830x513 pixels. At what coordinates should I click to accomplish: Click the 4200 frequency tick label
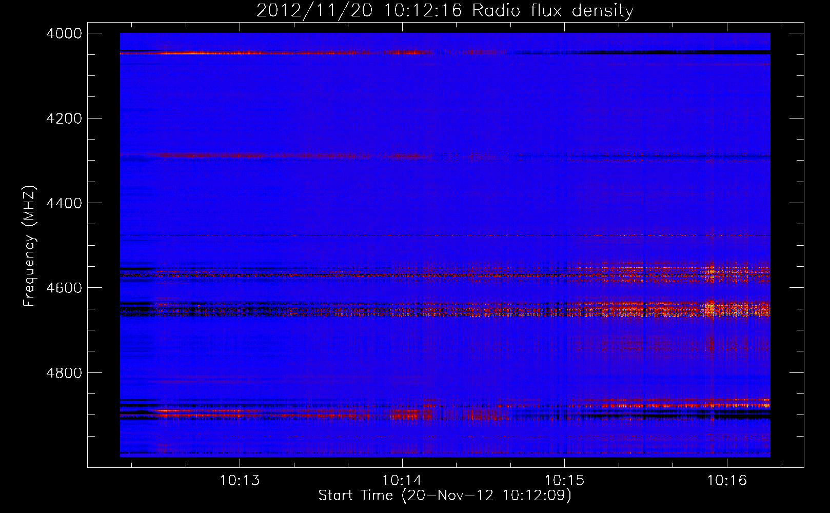coord(64,119)
